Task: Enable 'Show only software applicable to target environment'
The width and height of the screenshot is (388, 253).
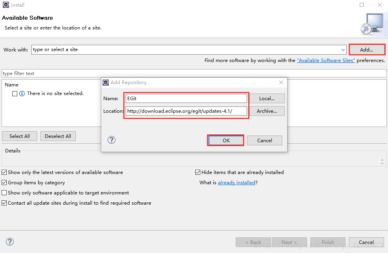Action: point(4,192)
